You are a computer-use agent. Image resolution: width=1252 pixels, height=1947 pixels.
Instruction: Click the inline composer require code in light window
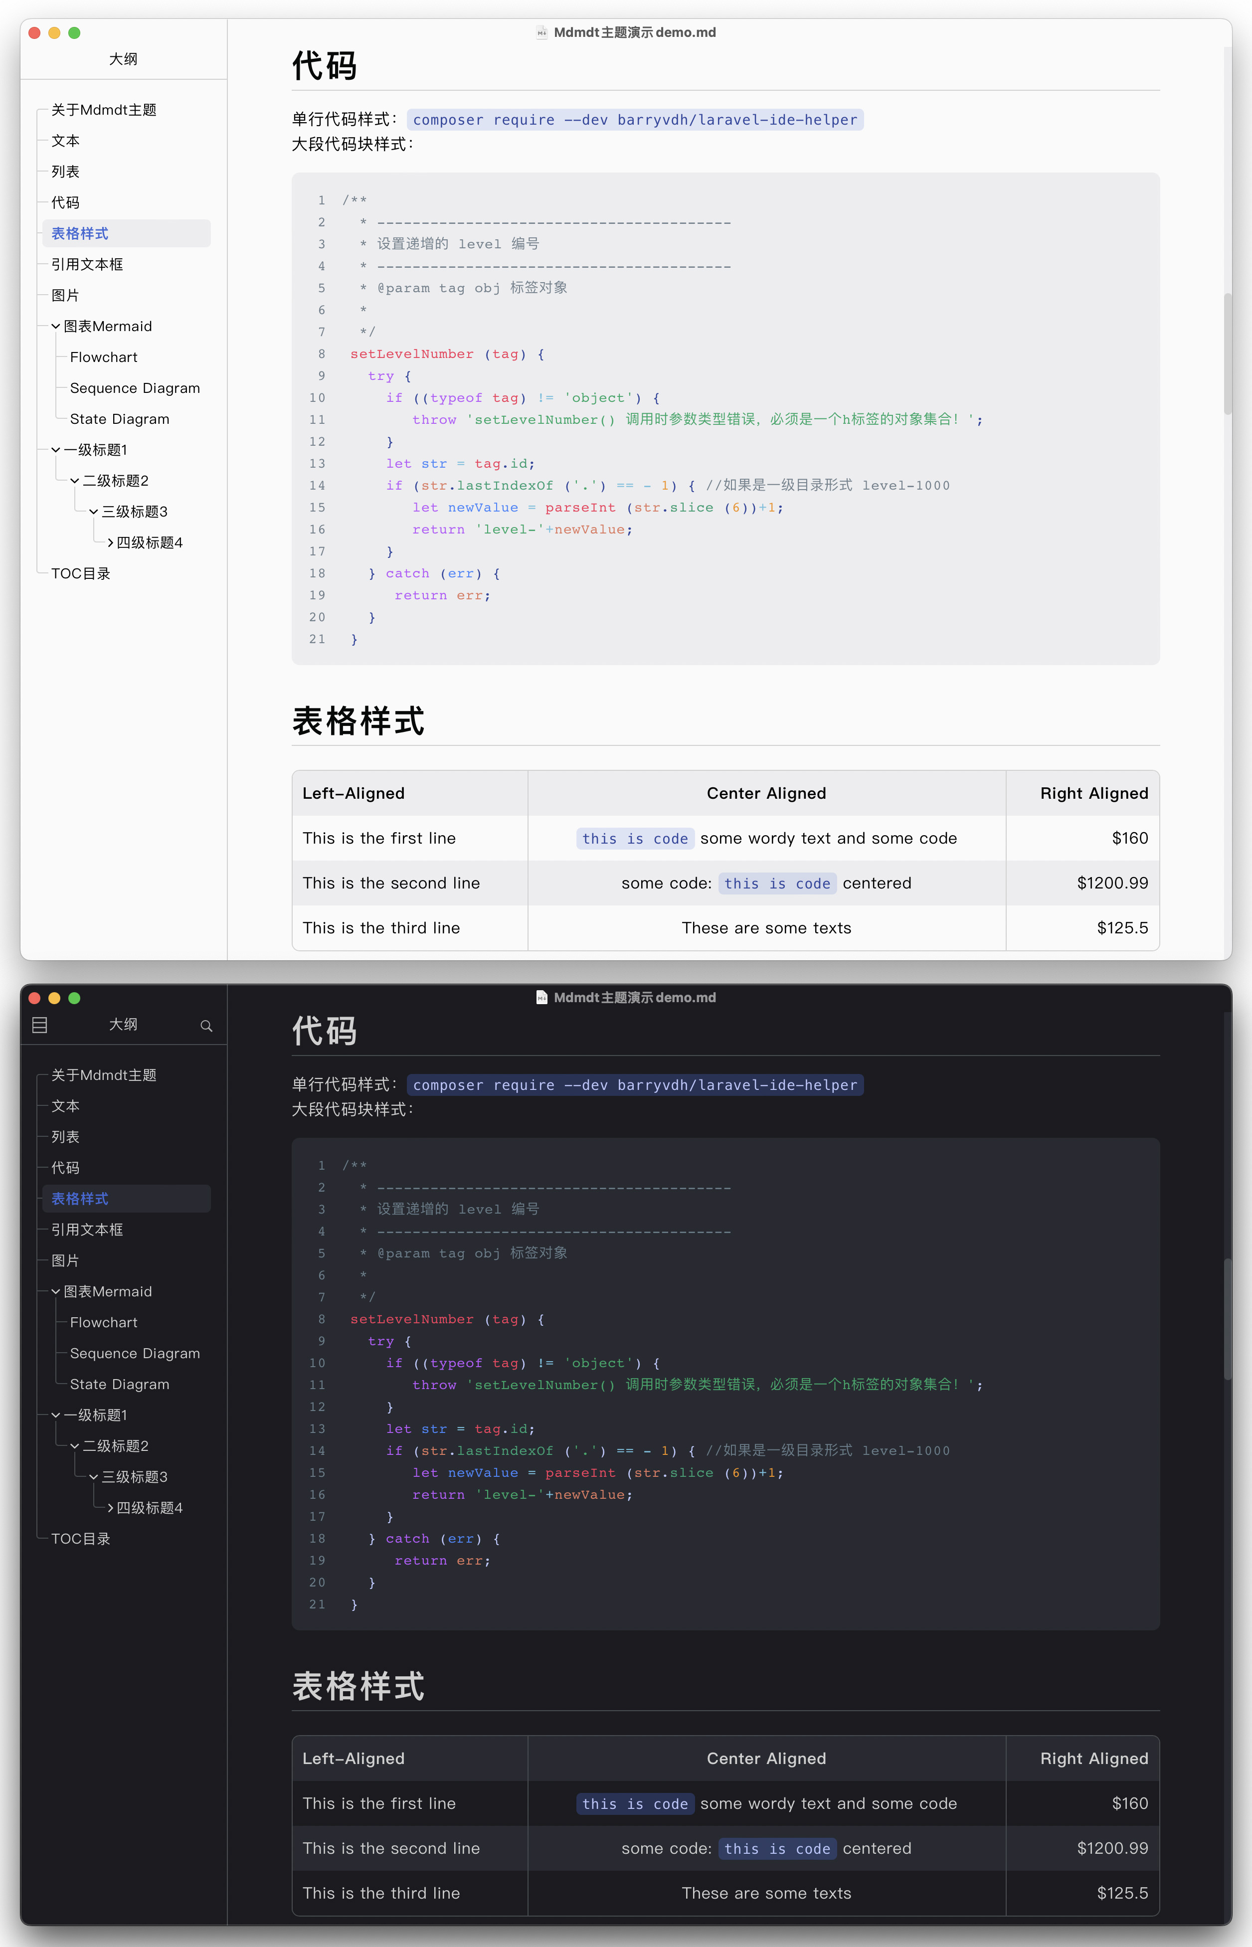tap(635, 120)
